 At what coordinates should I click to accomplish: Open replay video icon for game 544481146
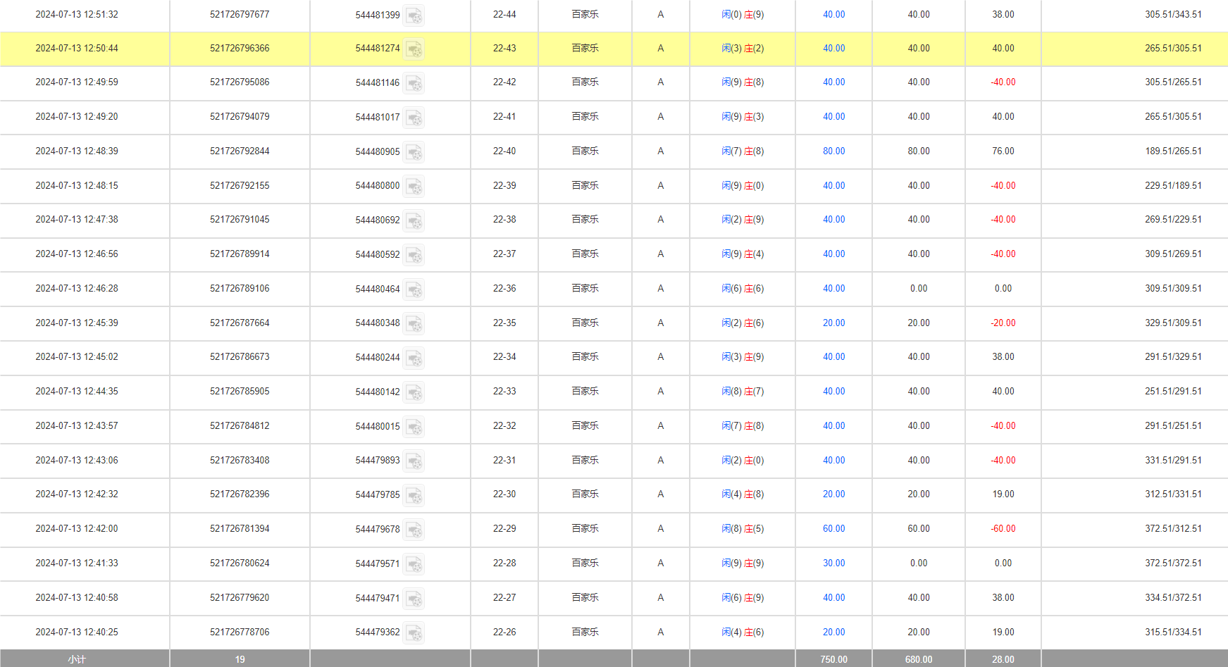(x=415, y=84)
